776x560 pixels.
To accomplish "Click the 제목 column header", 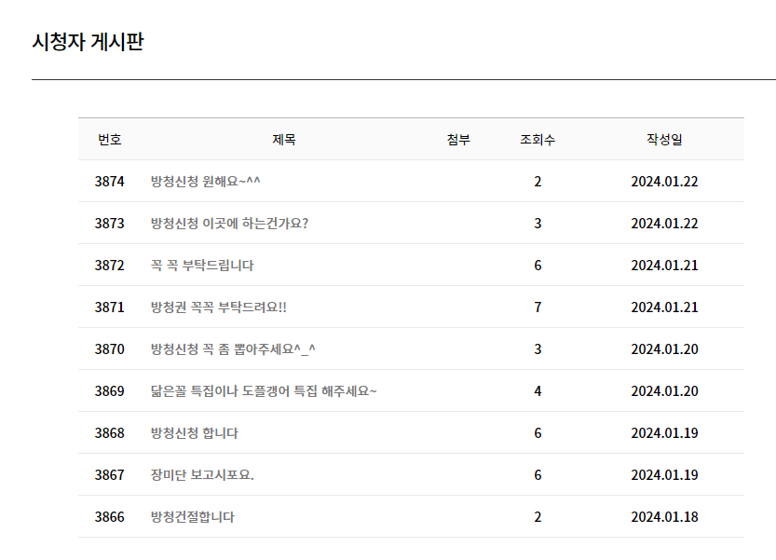I will [284, 140].
